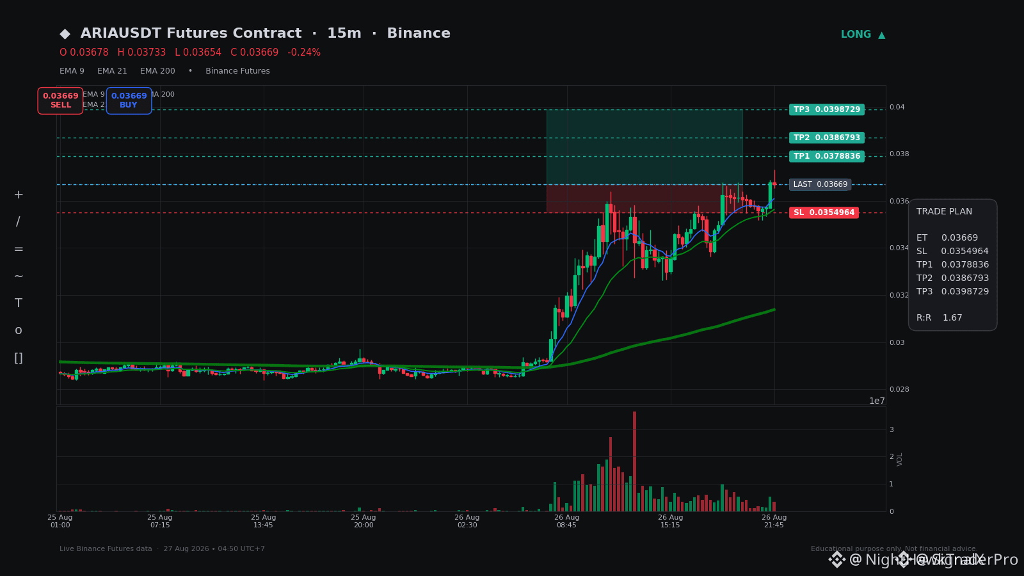Select the crosshair plus tool in left toolbar
Image resolution: width=1024 pixels, height=576 pixels.
19,195
